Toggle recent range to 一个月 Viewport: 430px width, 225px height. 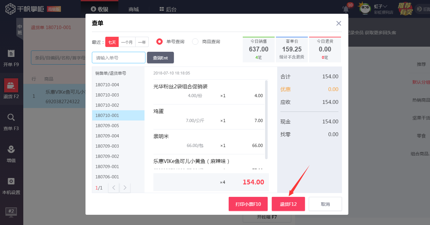coord(127,42)
